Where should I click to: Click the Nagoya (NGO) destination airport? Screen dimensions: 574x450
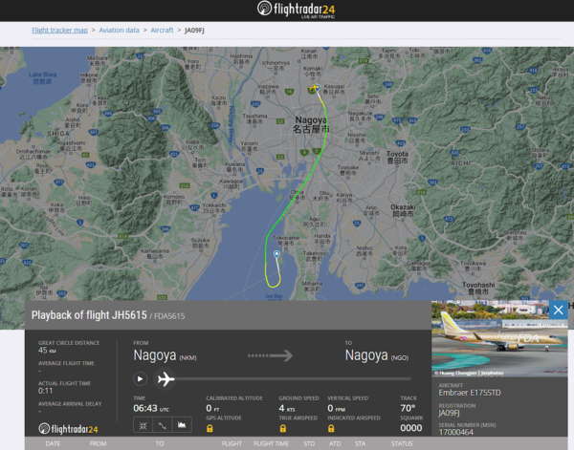click(377, 355)
